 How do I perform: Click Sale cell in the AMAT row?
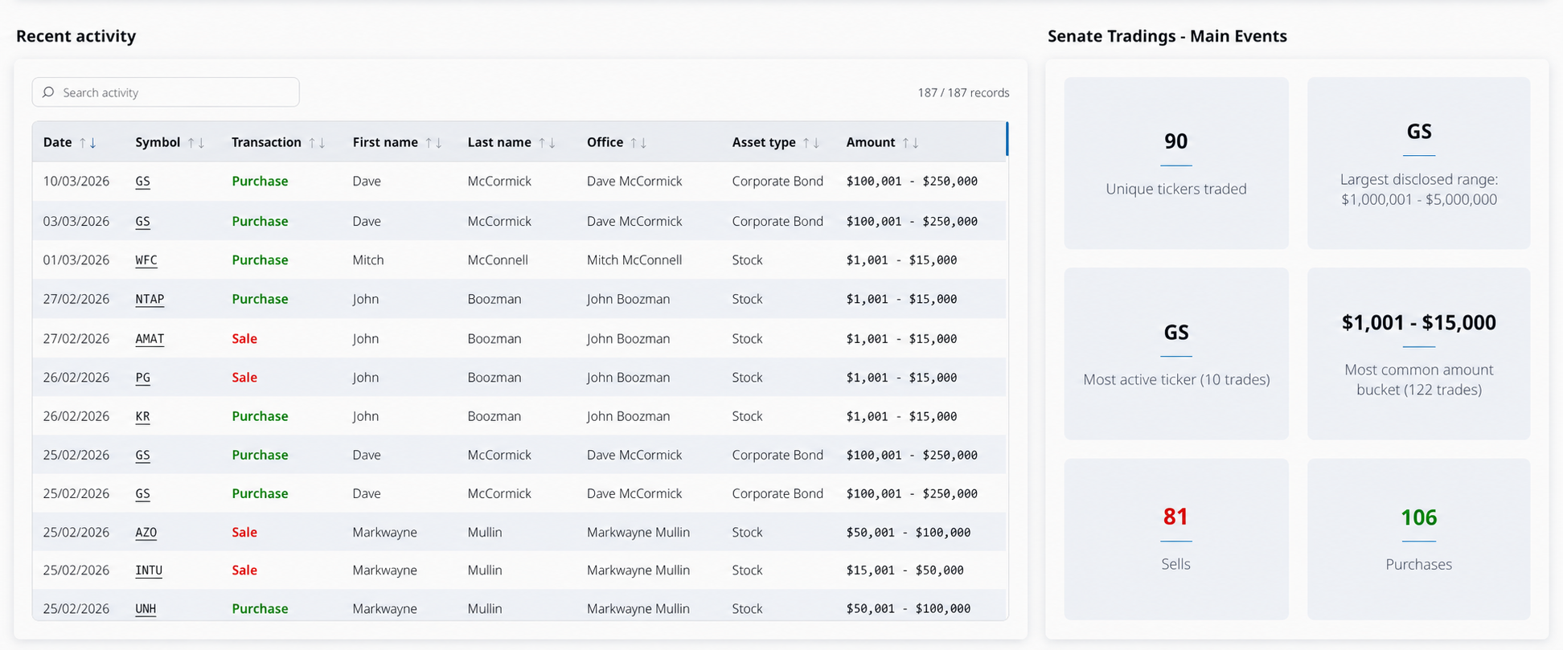click(x=244, y=338)
